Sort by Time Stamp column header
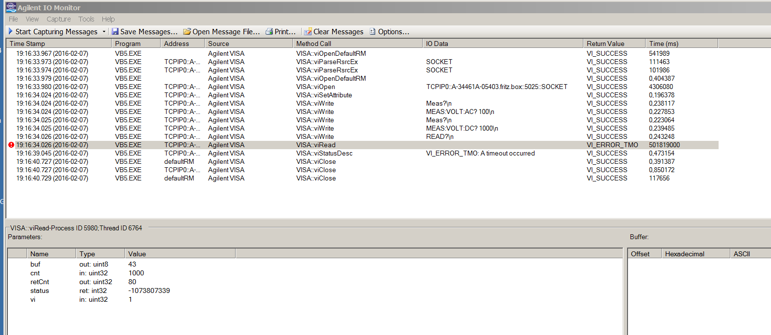 (59, 44)
